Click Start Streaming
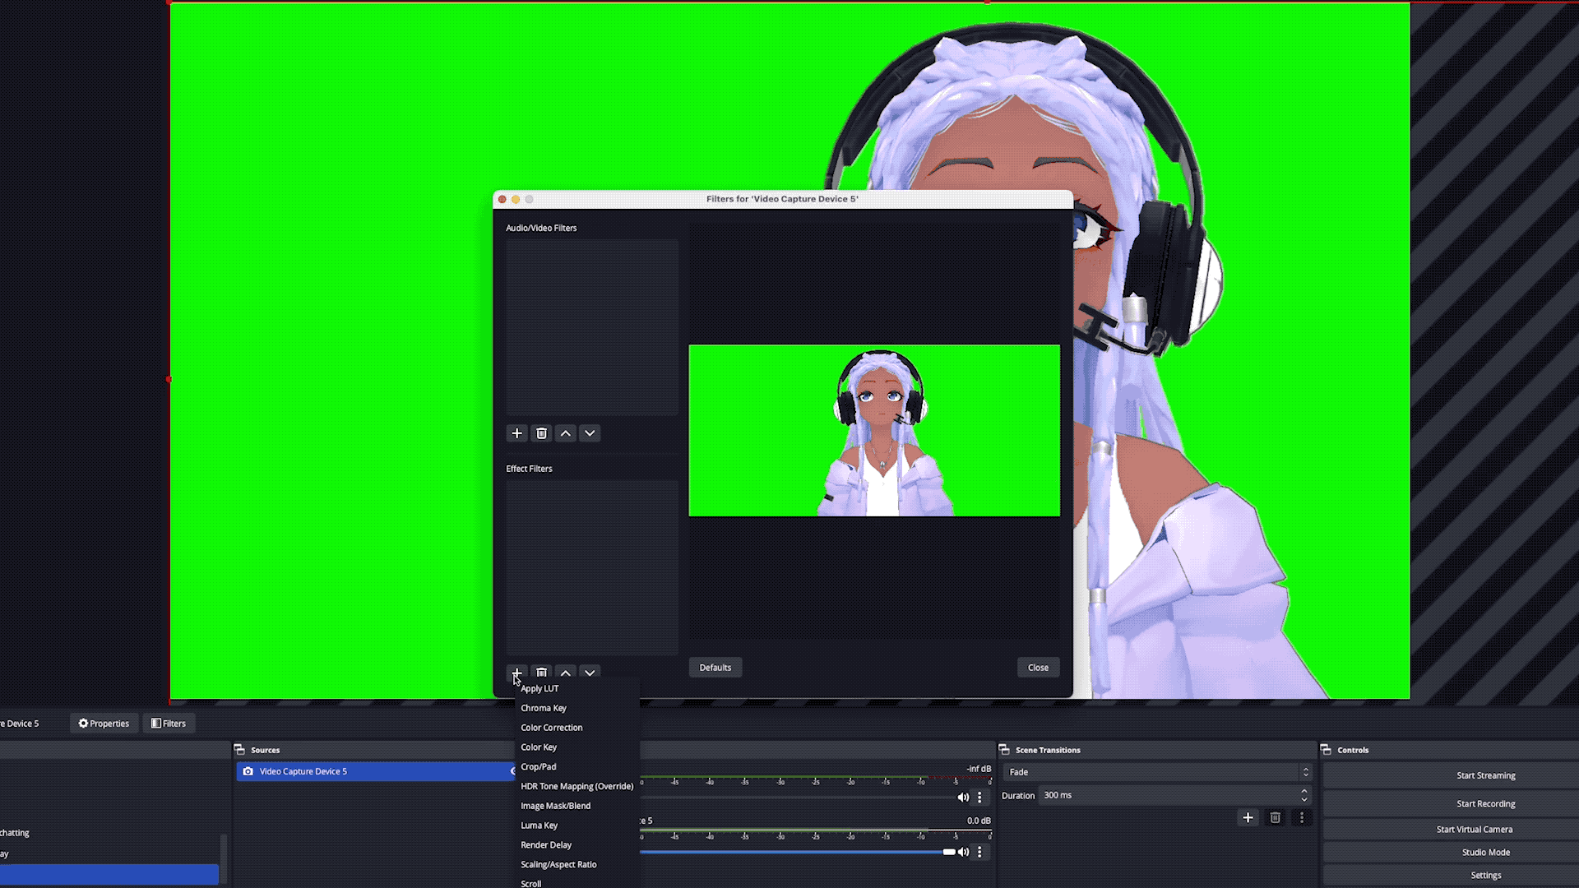Screen dimensions: 1579x888 click(1485, 775)
